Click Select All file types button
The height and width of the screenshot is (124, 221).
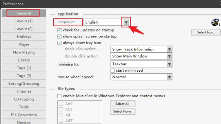tap(122, 104)
